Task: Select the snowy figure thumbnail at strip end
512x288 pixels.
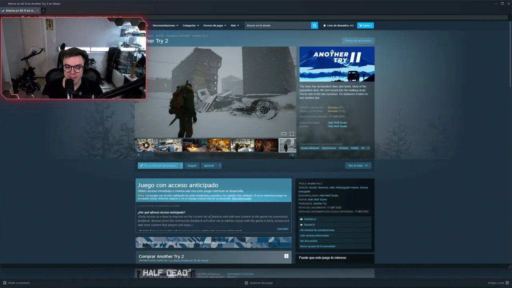Action: pyautogui.click(x=287, y=145)
